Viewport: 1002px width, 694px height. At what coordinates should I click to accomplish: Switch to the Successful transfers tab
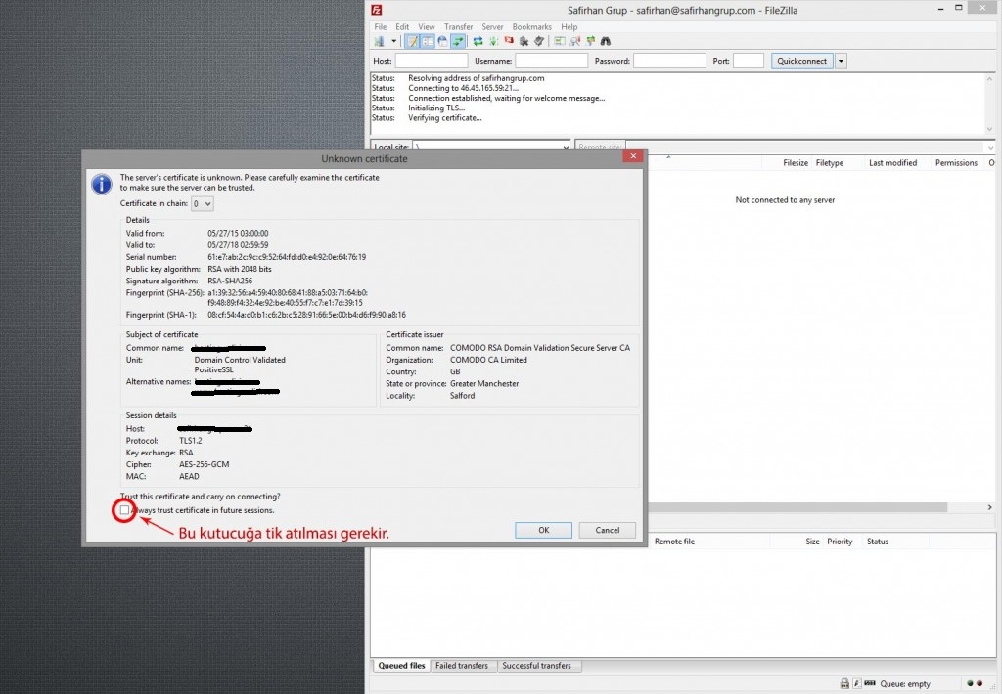(x=537, y=666)
